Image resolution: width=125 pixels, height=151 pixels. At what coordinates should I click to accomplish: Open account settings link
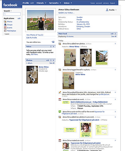(99, 3)
